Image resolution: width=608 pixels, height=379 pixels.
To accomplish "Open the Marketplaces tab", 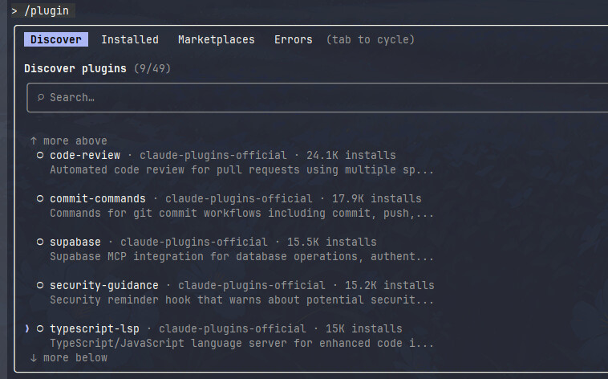I will [x=217, y=39].
